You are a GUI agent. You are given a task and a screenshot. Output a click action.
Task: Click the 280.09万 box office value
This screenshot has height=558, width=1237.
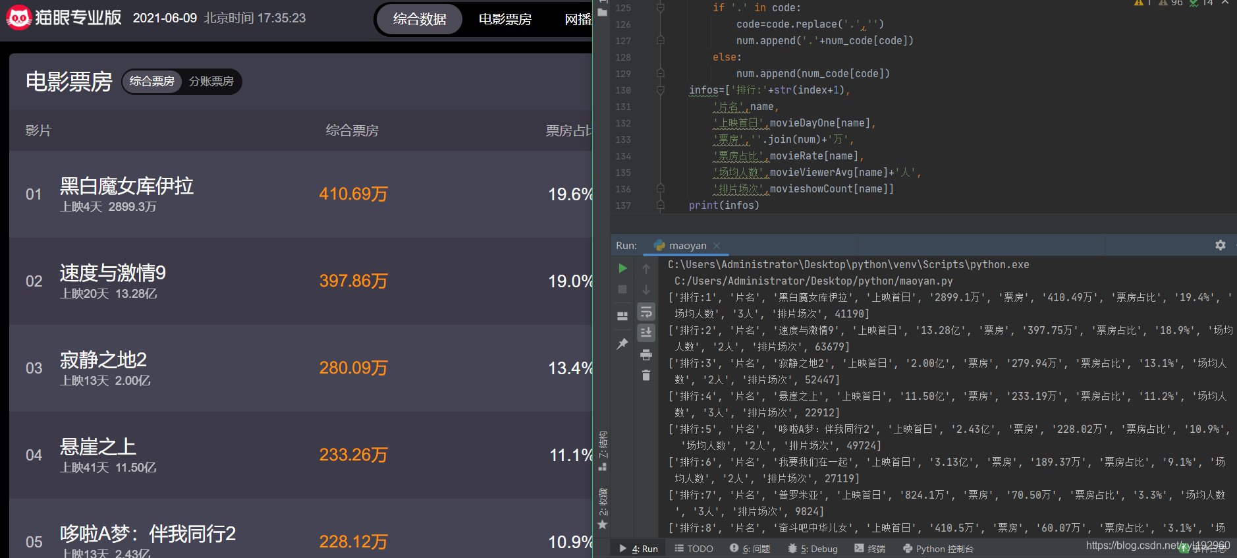pyautogui.click(x=354, y=368)
